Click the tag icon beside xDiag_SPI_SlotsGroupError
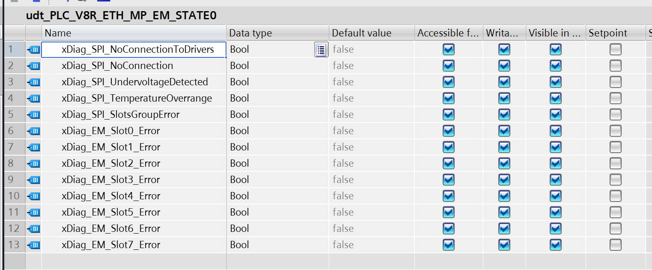 33,115
